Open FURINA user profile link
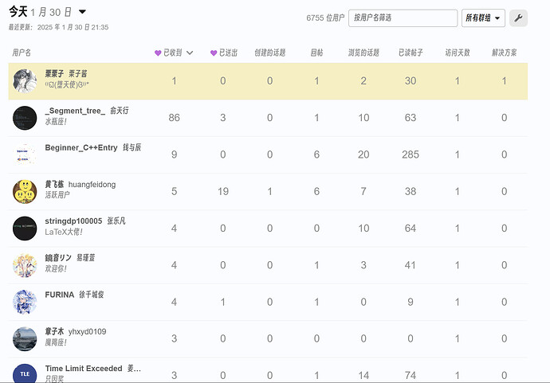 pyautogui.click(x=59, y=295)
